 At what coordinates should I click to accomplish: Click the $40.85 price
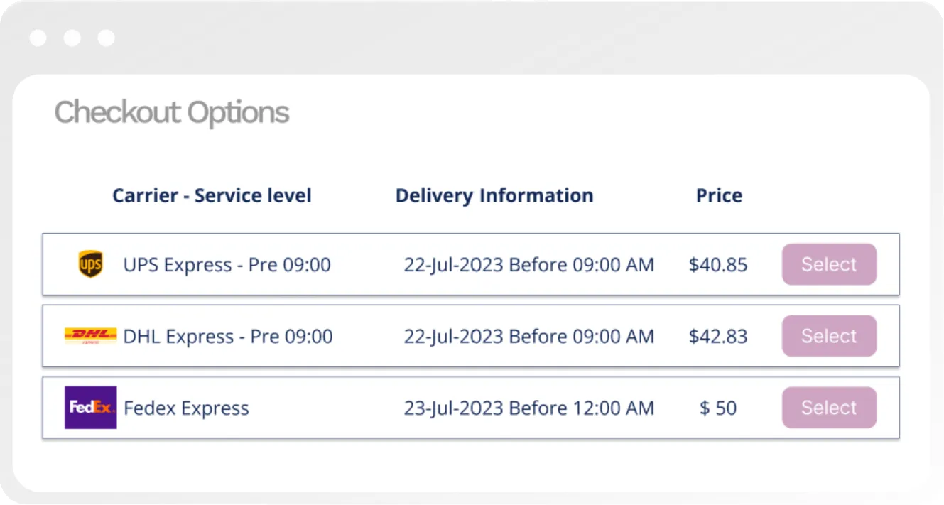[x=718, y=265]
